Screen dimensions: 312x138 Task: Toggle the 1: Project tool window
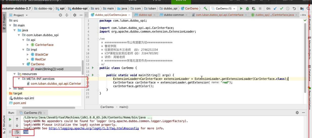4,22
